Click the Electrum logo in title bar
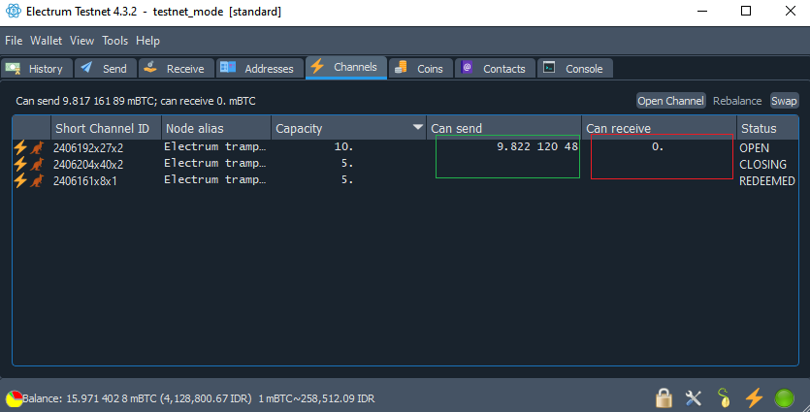 13,11
